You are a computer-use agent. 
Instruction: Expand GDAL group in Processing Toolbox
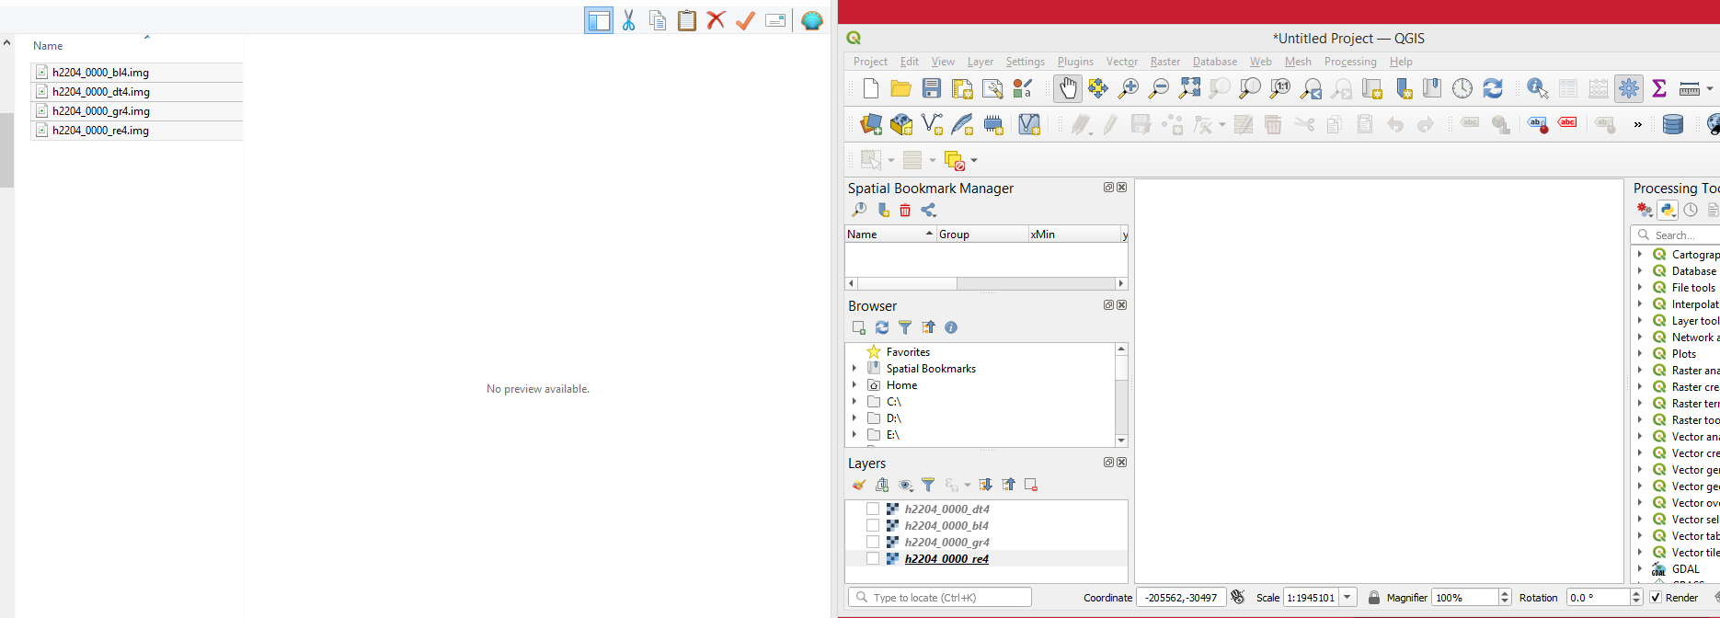[1640, 568]
